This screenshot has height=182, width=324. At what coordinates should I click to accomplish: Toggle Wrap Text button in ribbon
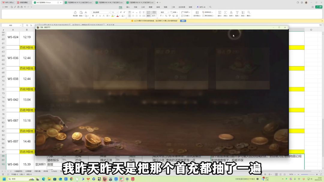pyautogui.click(x=148, y=13)
